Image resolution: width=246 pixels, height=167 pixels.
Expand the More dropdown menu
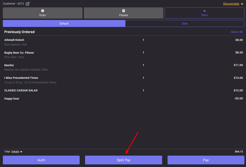coord(204,13)
